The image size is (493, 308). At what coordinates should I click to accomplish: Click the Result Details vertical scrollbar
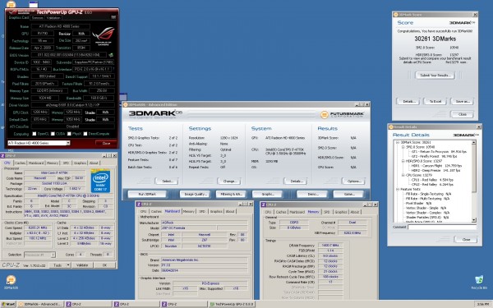click(474, 182)
